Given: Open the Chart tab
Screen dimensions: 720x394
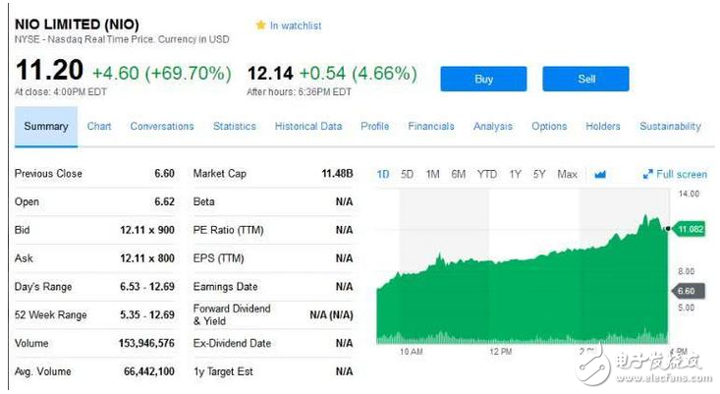Looking at the screenshot, I should pos(99,127).
